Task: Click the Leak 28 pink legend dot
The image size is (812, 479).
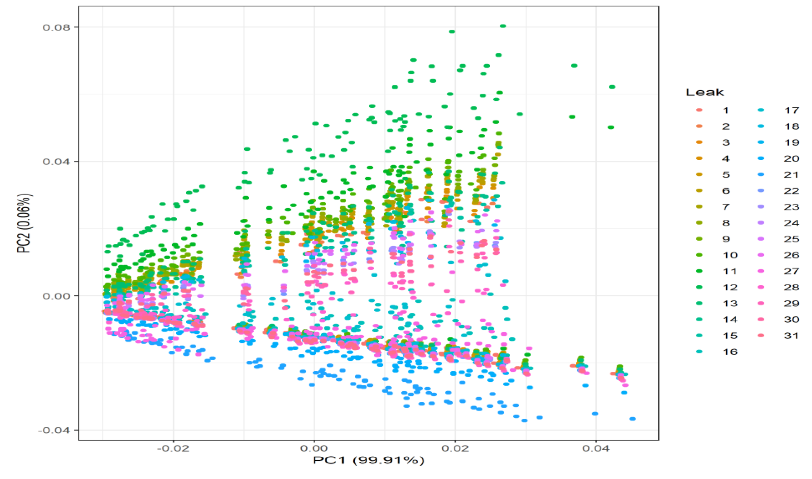Action: (761, 287)
